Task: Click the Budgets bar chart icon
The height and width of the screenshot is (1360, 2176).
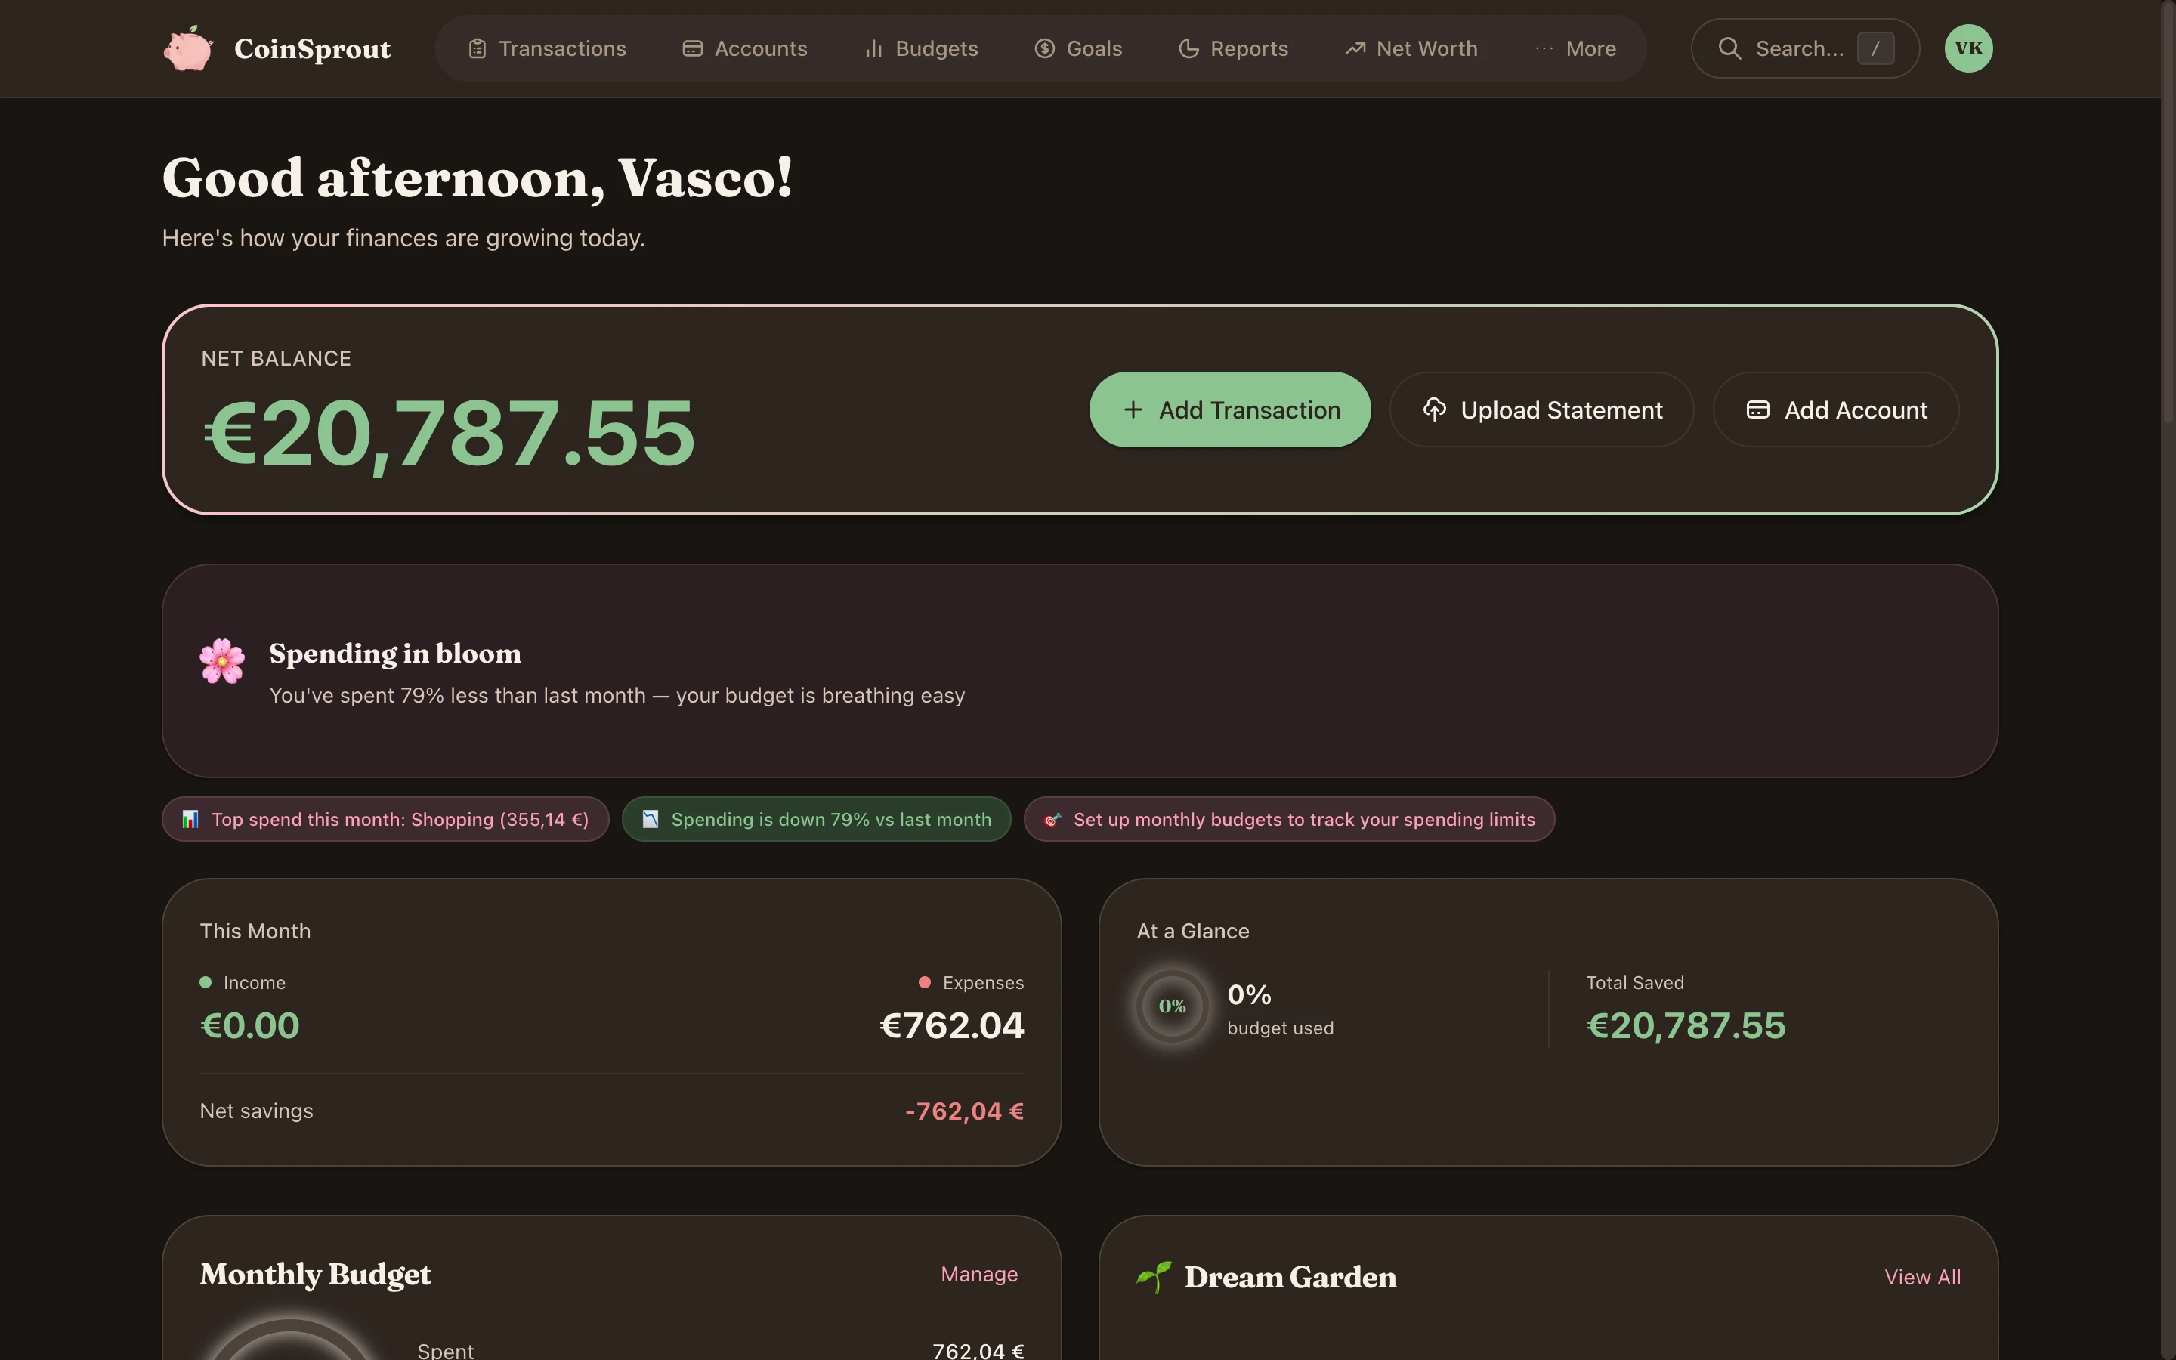Action: (x=873, y=48)
